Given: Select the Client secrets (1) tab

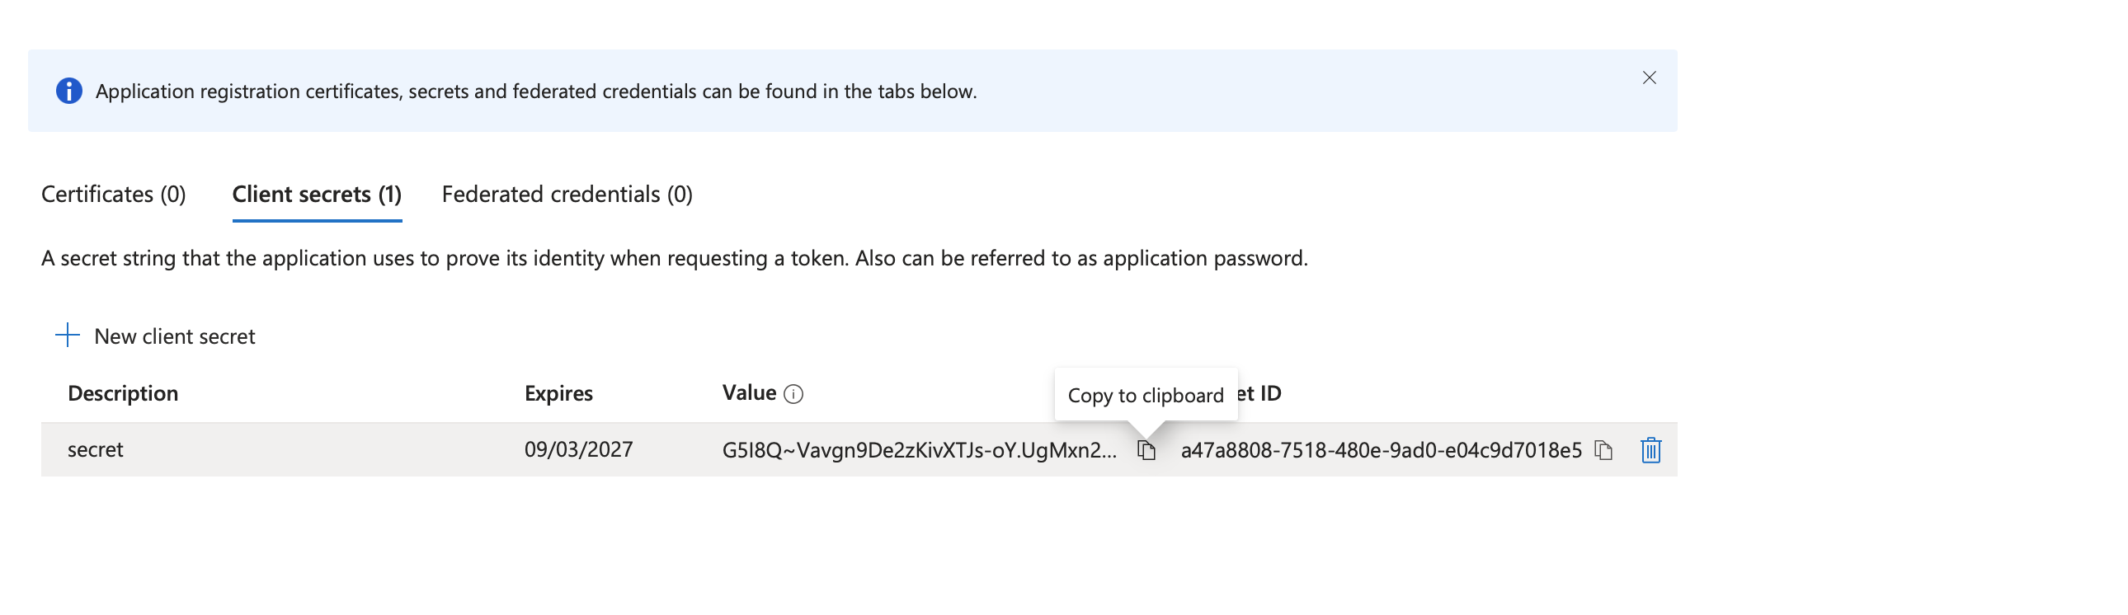Looking at the screenshot, I should [318, 194].
